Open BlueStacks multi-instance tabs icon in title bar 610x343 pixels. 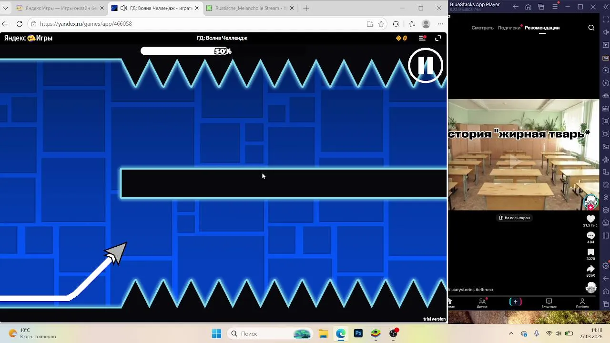tap(541, 7)
